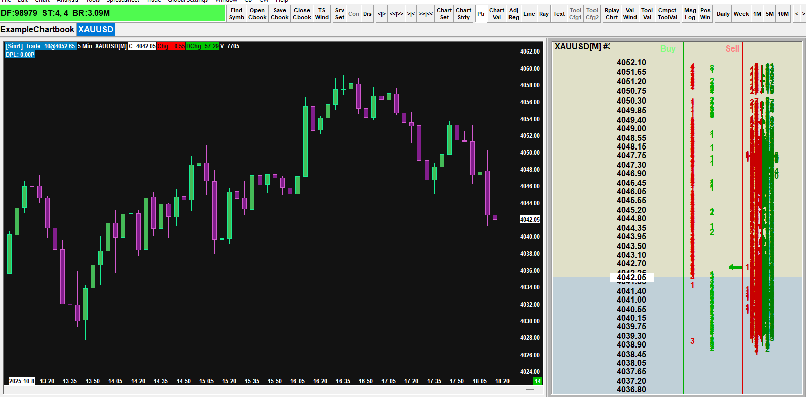Click the Sell column header

point(732,48)
